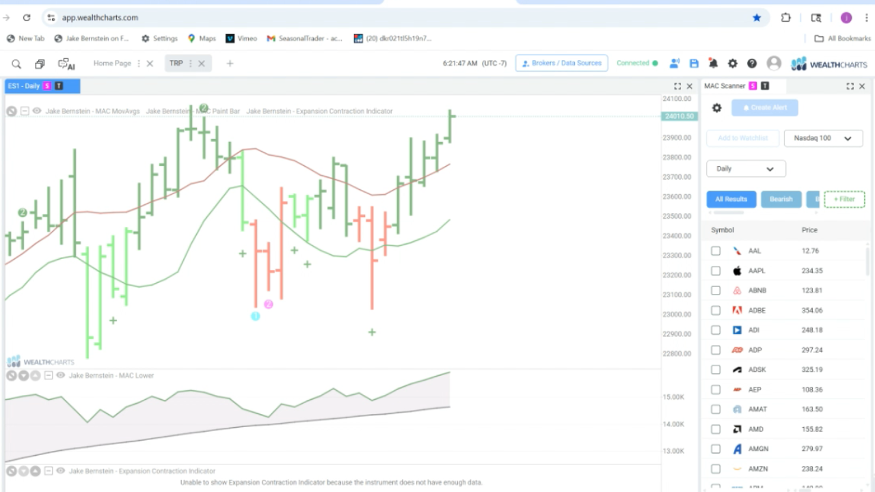
Task: Open notifications bell in top toolbar
Action: [x=713, y=64]
